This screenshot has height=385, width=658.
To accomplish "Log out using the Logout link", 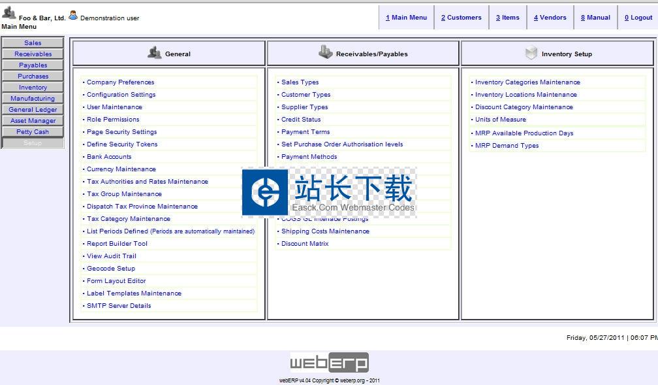I will [x=638, y=18].
